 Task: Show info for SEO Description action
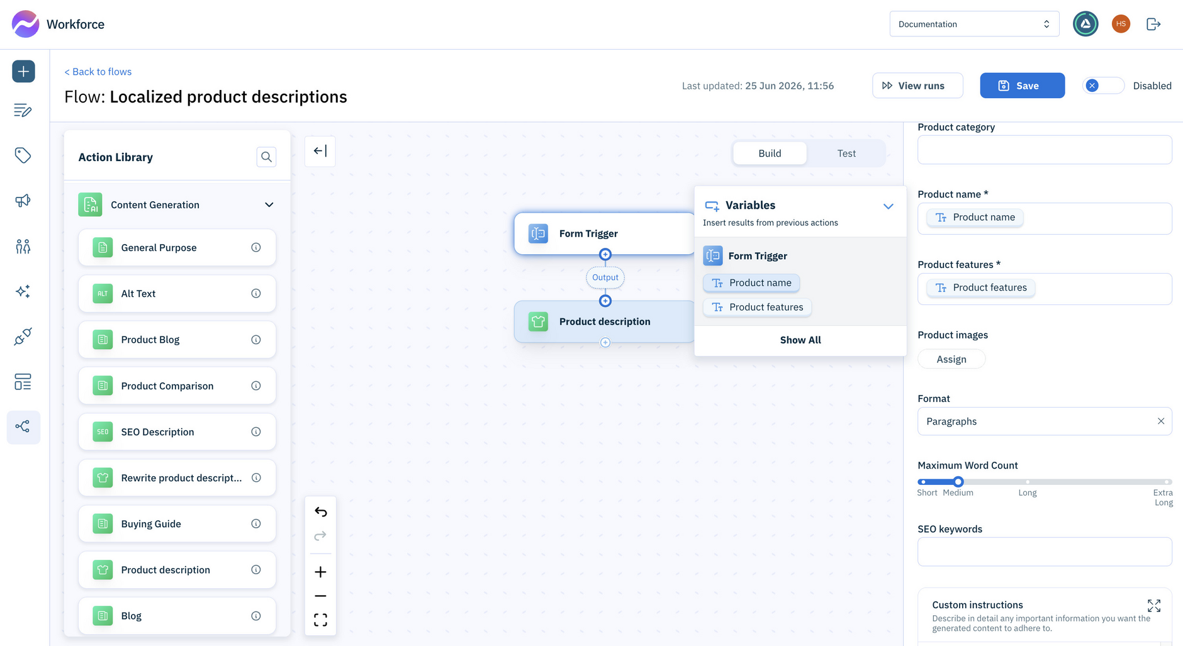click(x=256, y=432)
